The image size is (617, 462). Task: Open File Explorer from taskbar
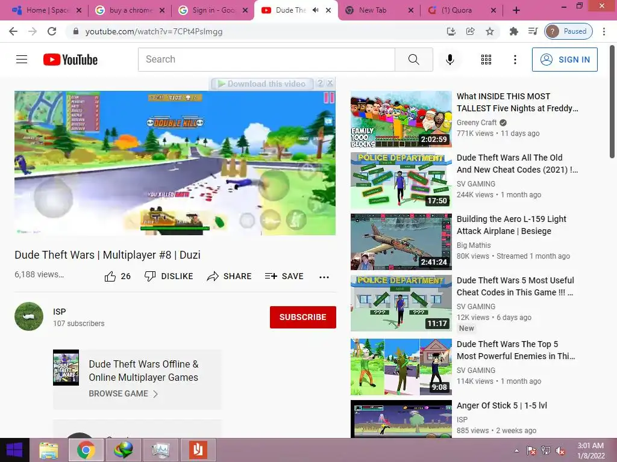tap(49, 450)
